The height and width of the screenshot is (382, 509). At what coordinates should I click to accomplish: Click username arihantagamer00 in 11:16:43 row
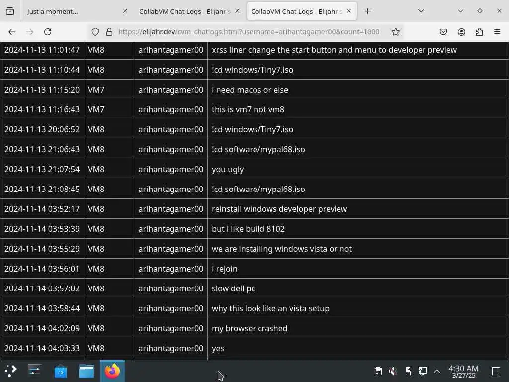point(171,109)
